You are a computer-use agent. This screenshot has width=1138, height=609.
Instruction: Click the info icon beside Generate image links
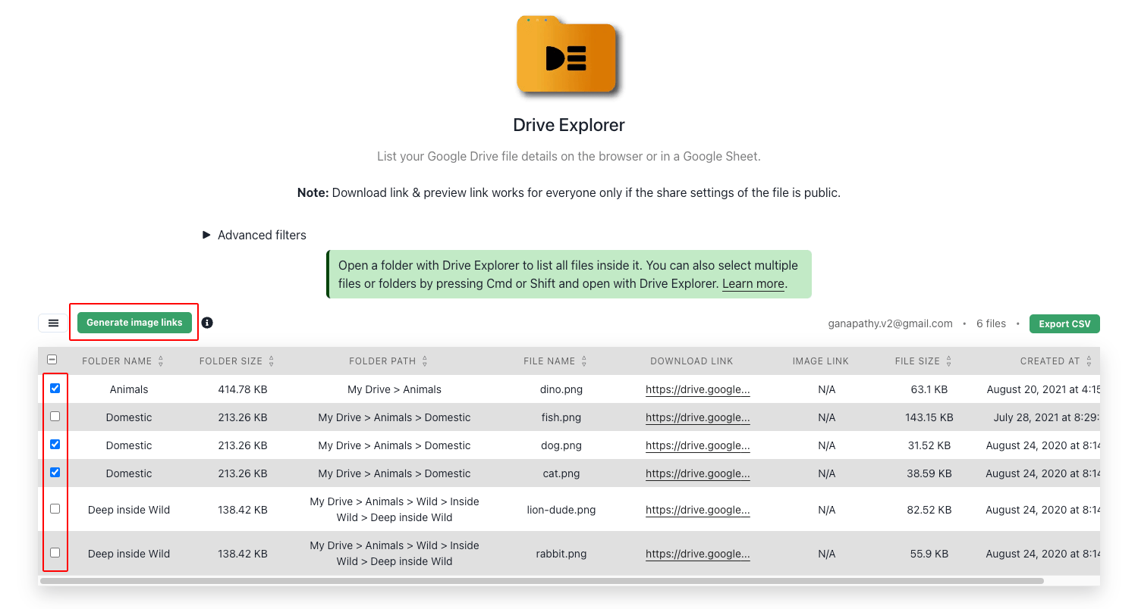(206, 323)
